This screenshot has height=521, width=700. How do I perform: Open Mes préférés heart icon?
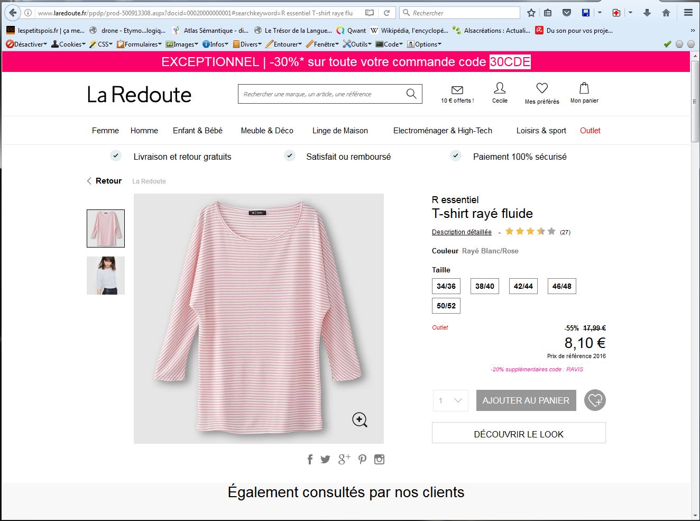[541, 88]
